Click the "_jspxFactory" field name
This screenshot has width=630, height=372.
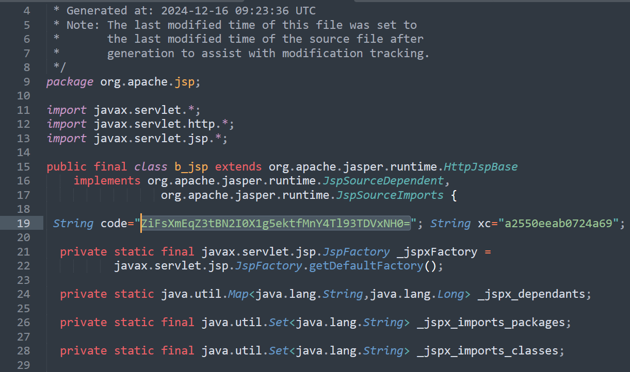[x=437, y=251]
